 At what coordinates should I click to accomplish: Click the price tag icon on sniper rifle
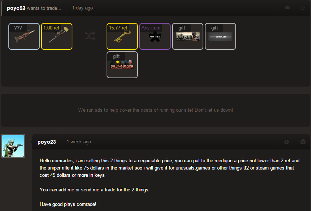click(x=66, y=29)
